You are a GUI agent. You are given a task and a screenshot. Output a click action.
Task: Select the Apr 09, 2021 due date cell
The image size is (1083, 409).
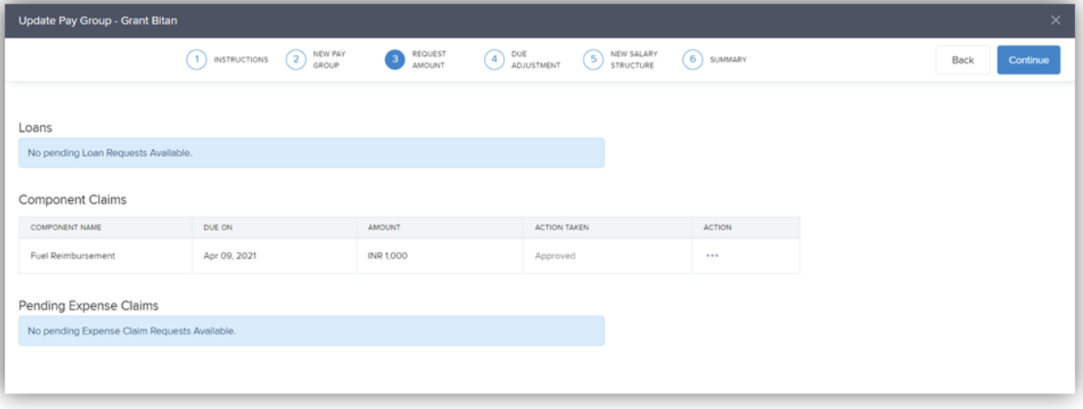point(274,256)
